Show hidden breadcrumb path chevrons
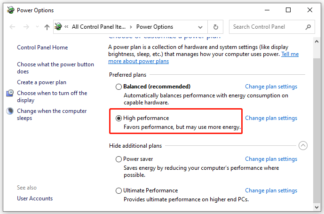 [x=66, y=26]
